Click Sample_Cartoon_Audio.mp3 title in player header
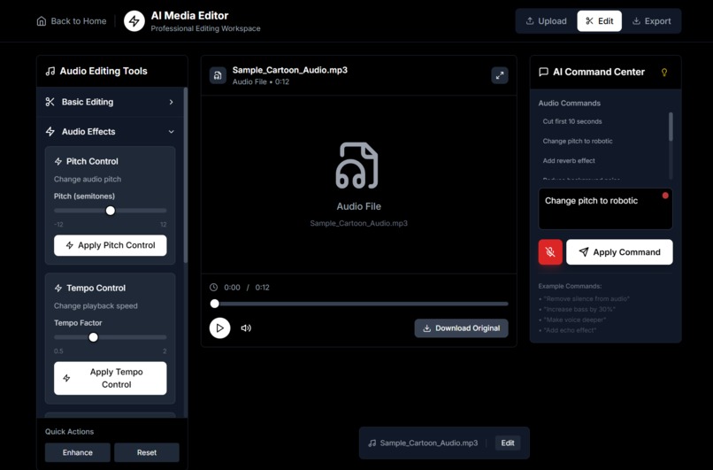Image resolution: width=713 pixels, height=470 pixels. 289,70
